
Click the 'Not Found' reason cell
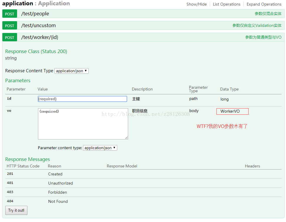click(x=58, y=201)
